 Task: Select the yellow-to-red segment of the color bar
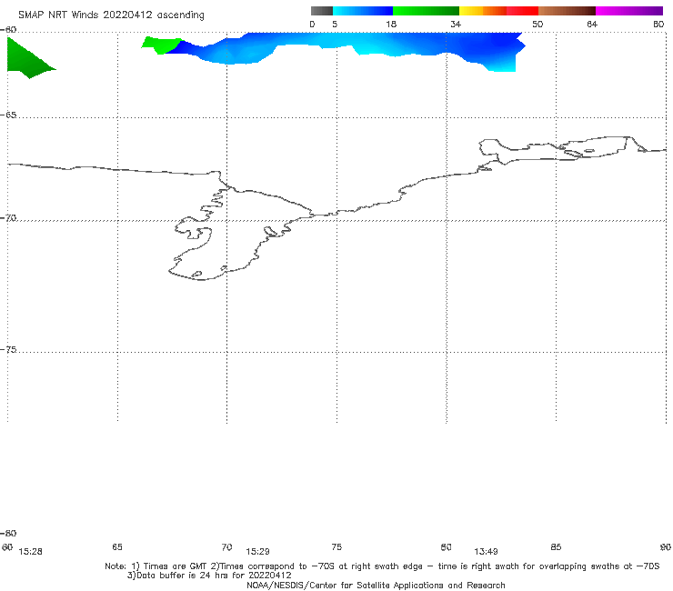coord(498,11)
